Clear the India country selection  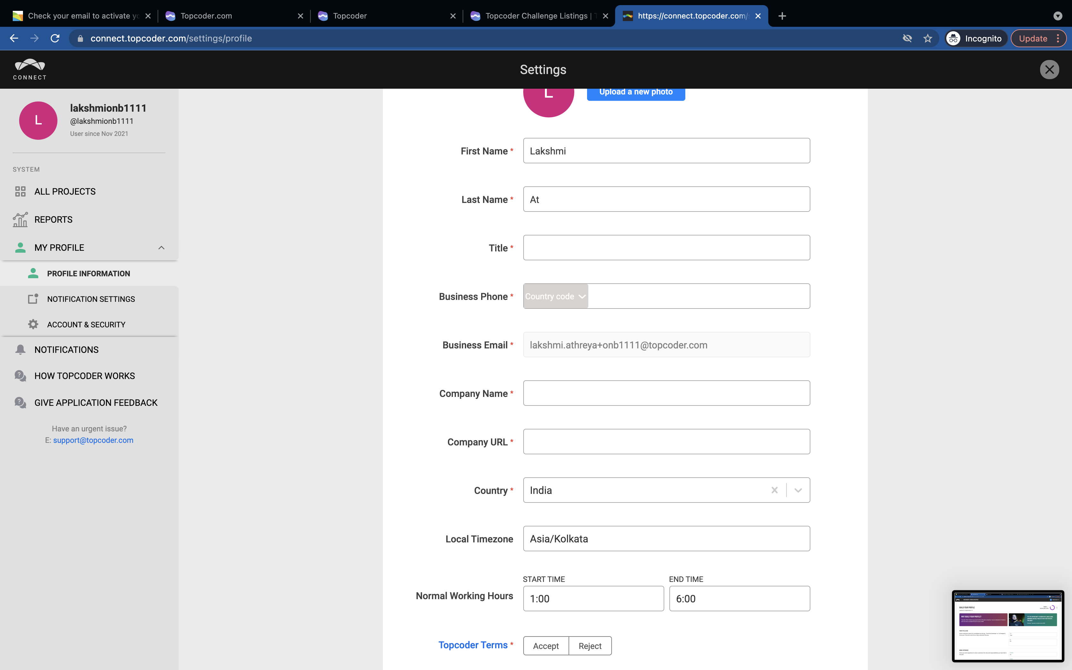(774, 490)
